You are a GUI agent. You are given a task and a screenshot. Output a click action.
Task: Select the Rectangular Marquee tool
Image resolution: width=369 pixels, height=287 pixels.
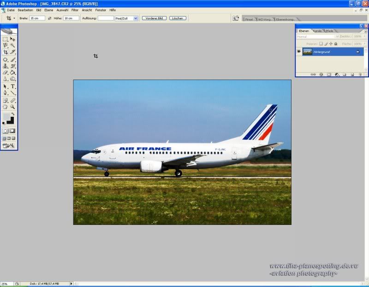(x=5, y=39)
